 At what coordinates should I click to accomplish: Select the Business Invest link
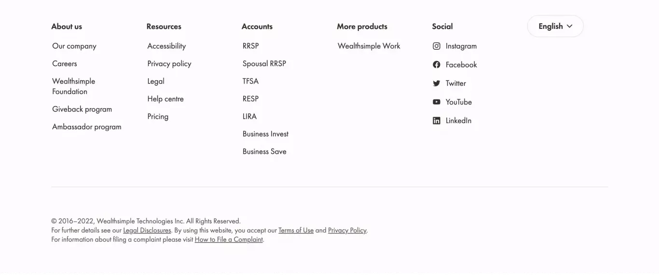[265, 134]
